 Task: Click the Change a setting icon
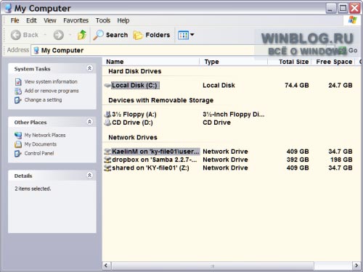(18, 100)
